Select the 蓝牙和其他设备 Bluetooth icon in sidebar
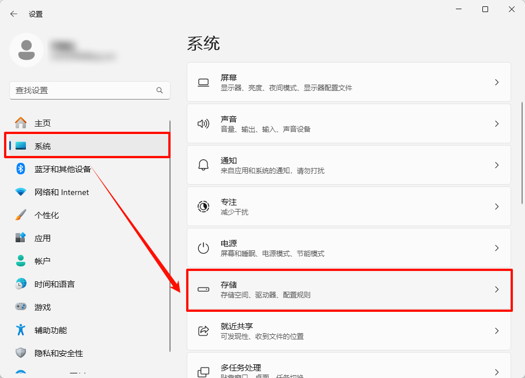 pos(18,169)
